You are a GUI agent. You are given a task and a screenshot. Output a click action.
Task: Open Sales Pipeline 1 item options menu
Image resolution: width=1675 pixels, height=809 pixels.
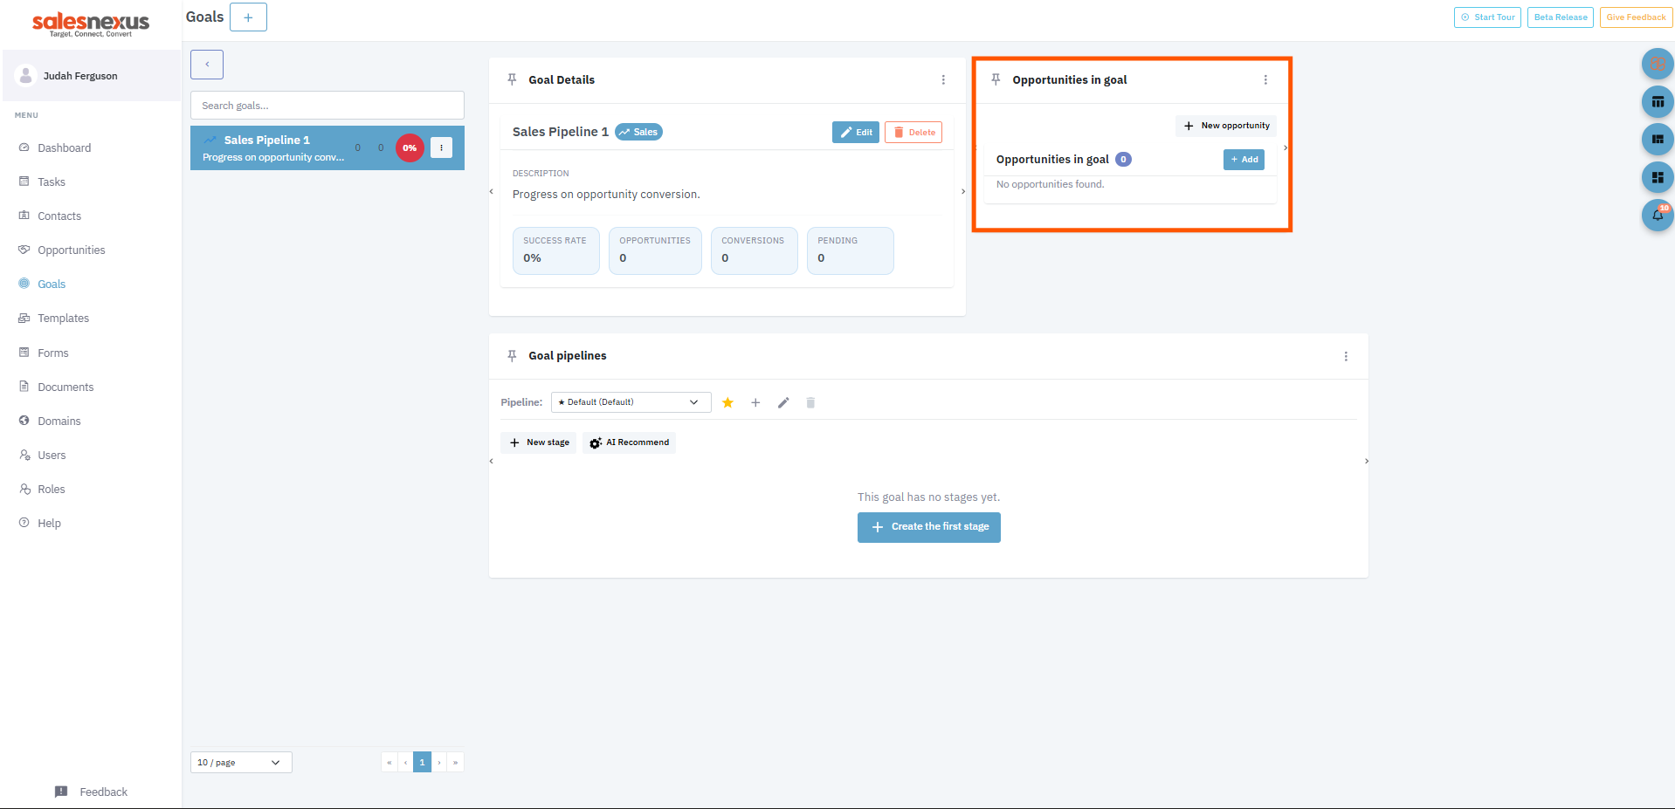click(442, 147)
